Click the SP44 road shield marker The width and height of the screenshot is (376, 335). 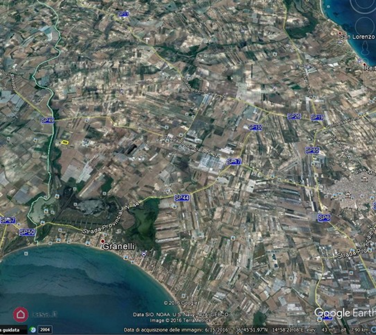tap(181, 198)
